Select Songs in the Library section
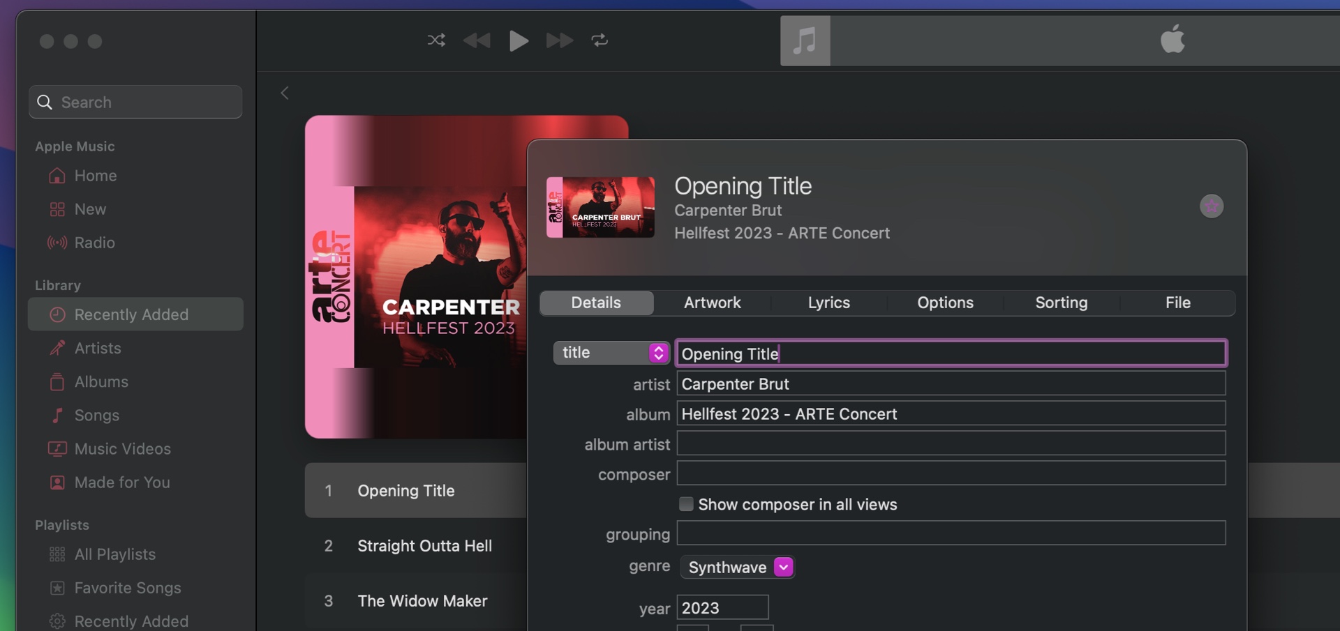Screen dimensions: 1340x631 tap(96, 415)
